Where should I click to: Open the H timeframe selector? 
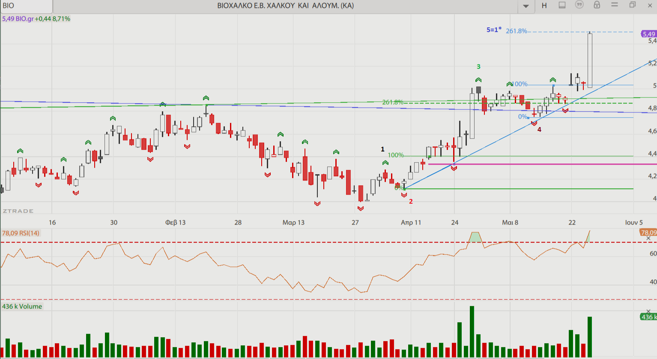click(x=544, y=6)
